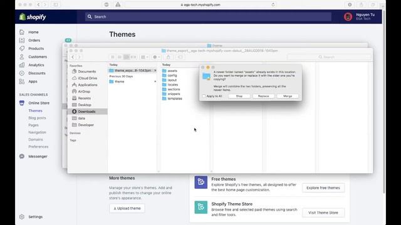Open Blog posts under Online Store
The height and width of the screenshot is (225, 401).
37,118
